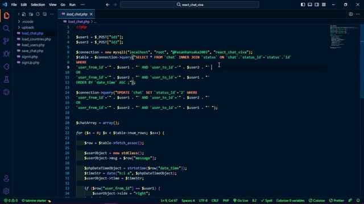Open the View menu
364x204 pixels.
click(53, 5)
